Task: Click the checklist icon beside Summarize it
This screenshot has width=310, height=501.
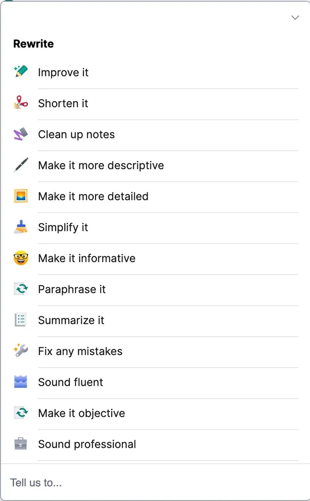Action: click(21, 320)
